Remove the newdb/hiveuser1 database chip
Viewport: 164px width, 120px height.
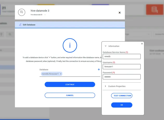tap(61, 74)
